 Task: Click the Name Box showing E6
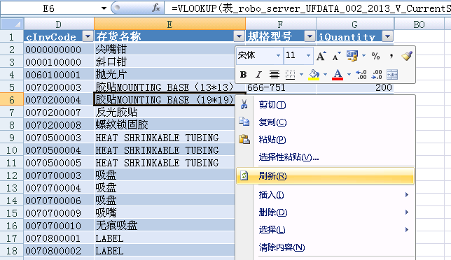pyautogui.click(x=48, y=8)
